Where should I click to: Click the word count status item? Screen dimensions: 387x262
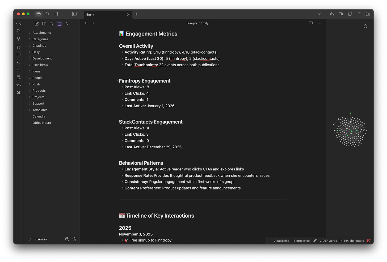pos(328,241)
